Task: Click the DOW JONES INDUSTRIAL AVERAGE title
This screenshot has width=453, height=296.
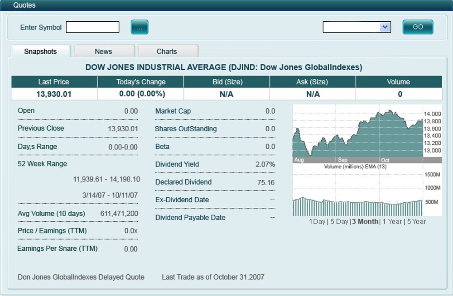Action: coord(224,67)
